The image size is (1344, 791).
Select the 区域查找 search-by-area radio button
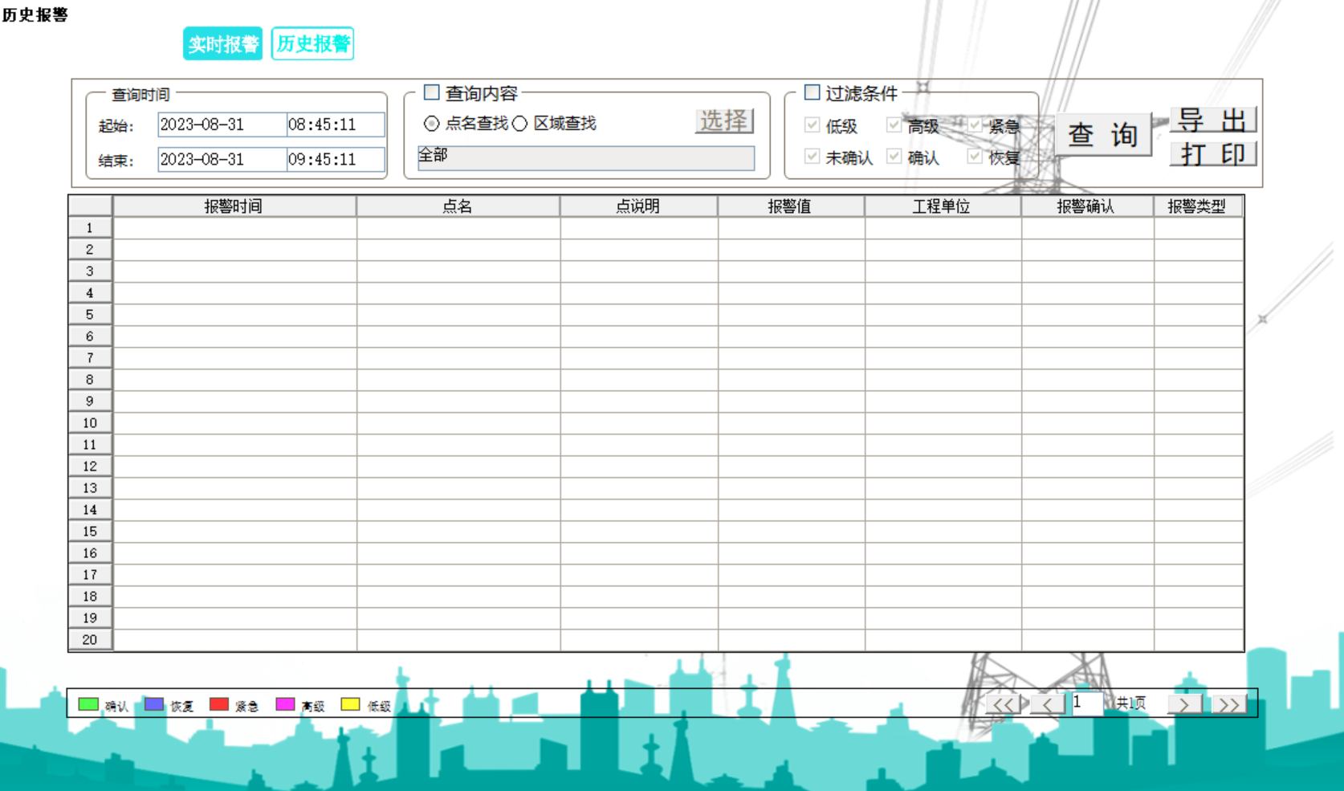pos(519,124)
